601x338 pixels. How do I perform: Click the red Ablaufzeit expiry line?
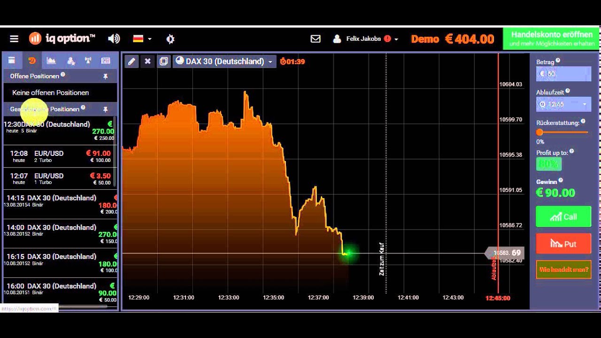point(498,174)
